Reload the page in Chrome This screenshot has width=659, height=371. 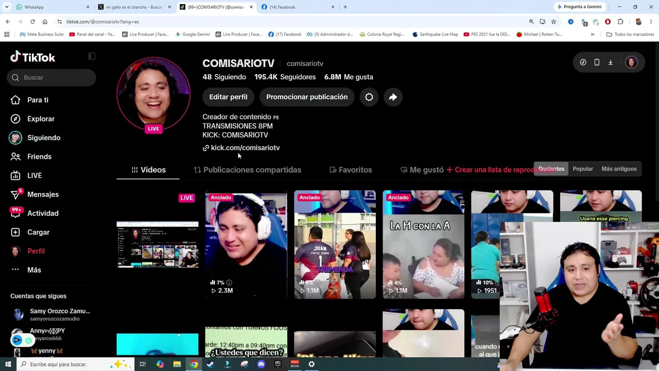(x=32, y=22)
